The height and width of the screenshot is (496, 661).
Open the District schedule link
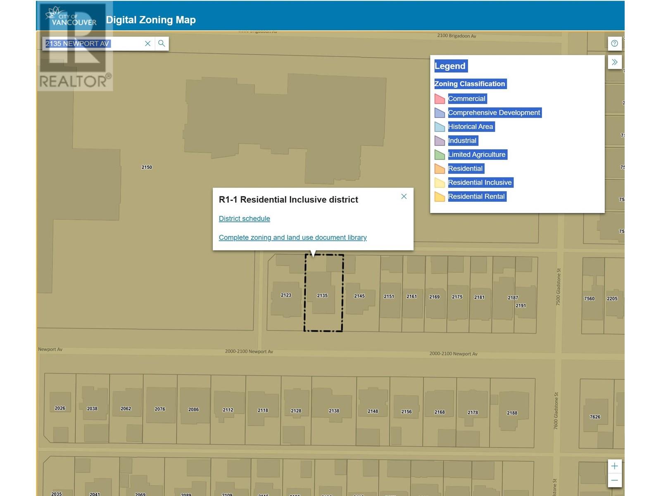(244, 219)
